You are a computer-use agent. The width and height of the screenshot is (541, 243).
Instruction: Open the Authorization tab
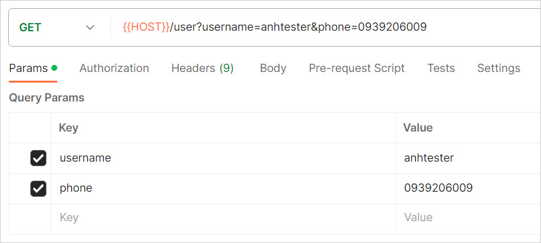pyautogui.click(x=114, y=68)
